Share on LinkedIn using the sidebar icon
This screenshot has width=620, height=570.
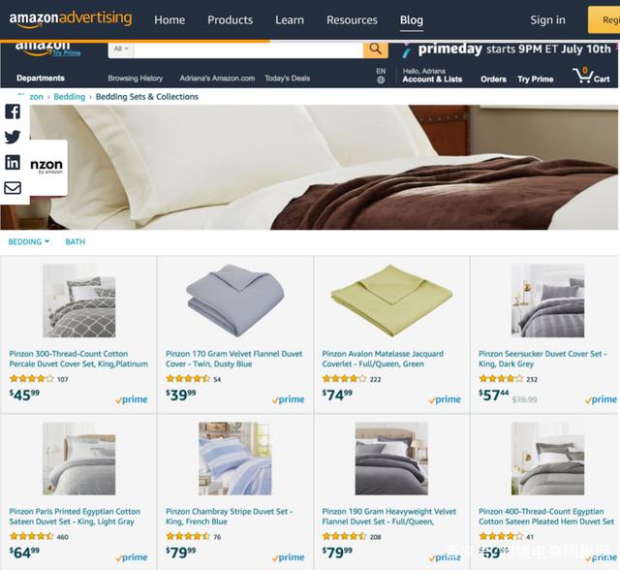pos(13,162)
